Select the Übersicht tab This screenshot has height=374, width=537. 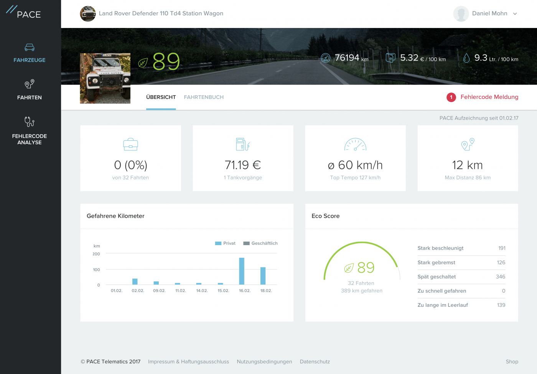click(161, 97)
